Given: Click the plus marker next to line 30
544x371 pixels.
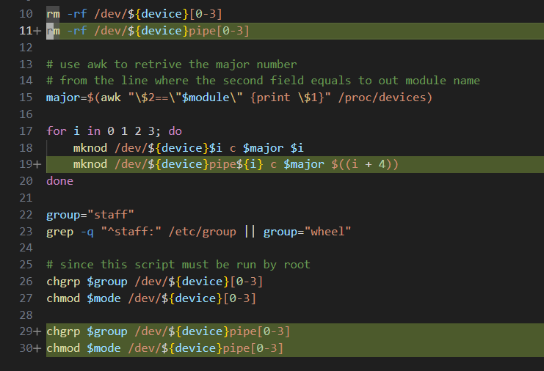Looking at the screenshot, I should 37,348.
